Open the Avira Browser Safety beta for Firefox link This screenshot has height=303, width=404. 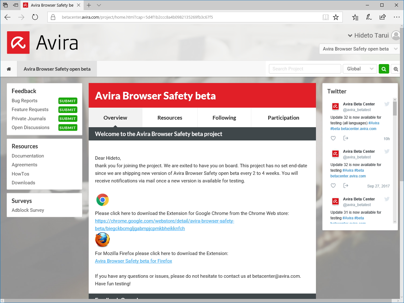tap(133, 261)
